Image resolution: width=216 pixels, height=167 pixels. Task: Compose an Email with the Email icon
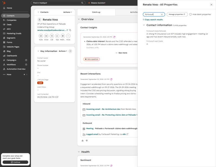tap(46, 36)
